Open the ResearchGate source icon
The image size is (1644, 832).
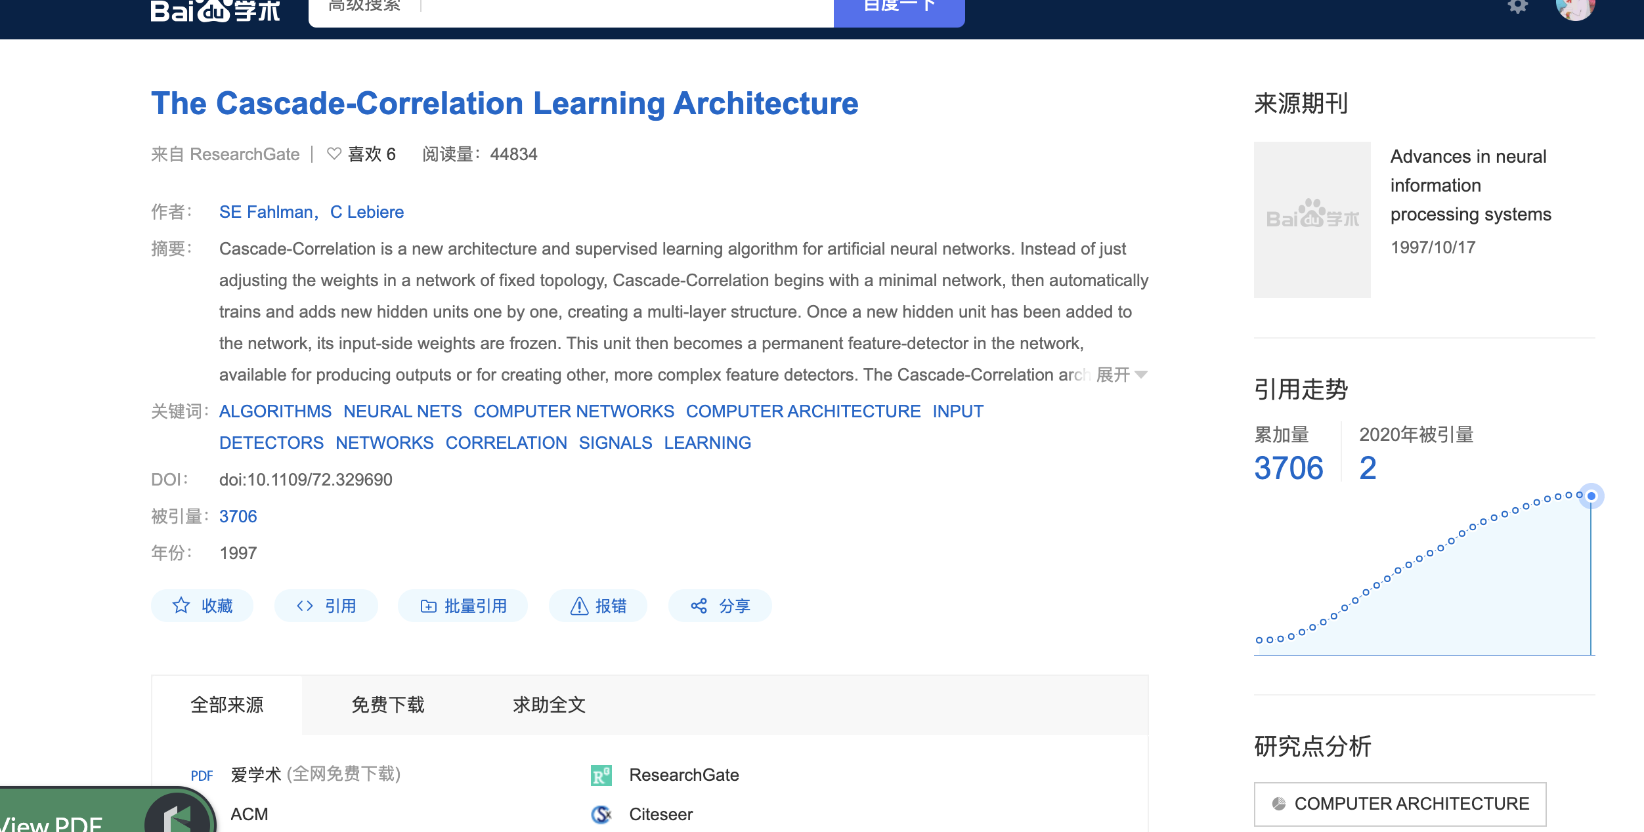(x=601, y=776)
